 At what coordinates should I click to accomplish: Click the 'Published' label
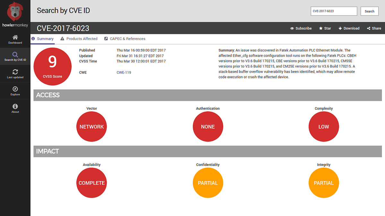[x=87, y=50]
